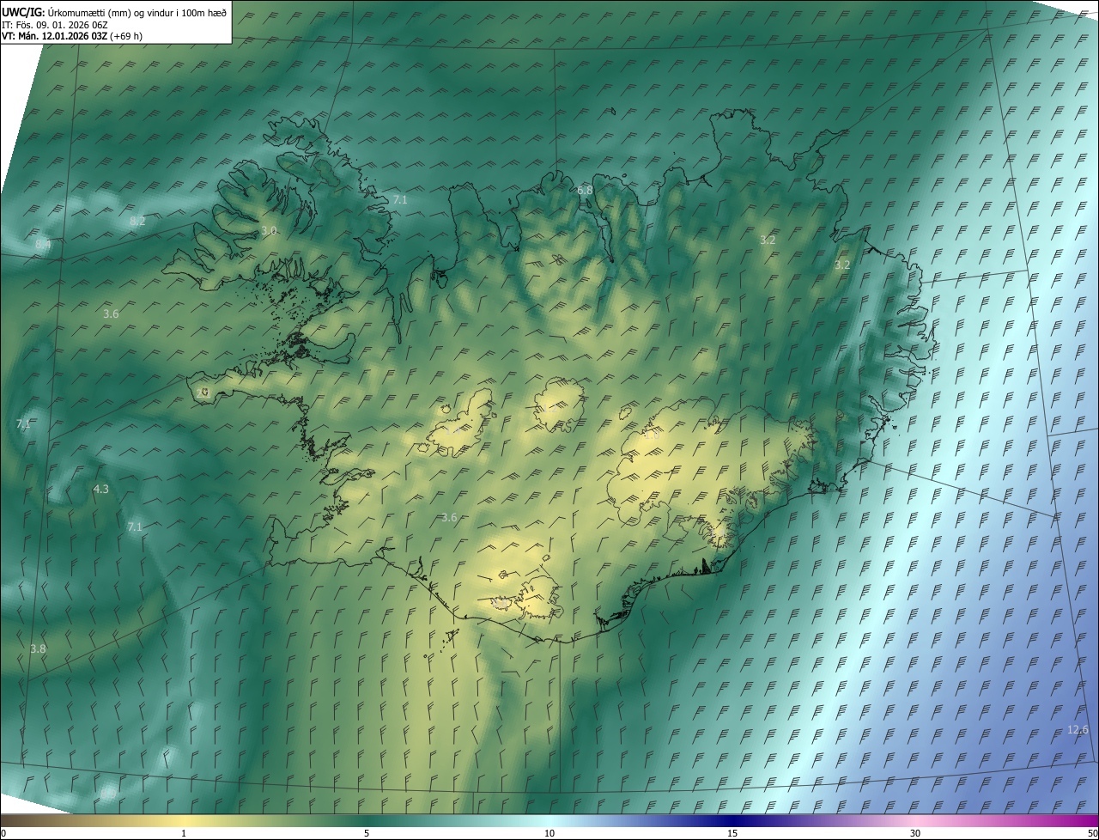This screenshot has width=1099, height=840.
Task: Select the '50' tick on the color scale
Action: (x=1092, y=833)
